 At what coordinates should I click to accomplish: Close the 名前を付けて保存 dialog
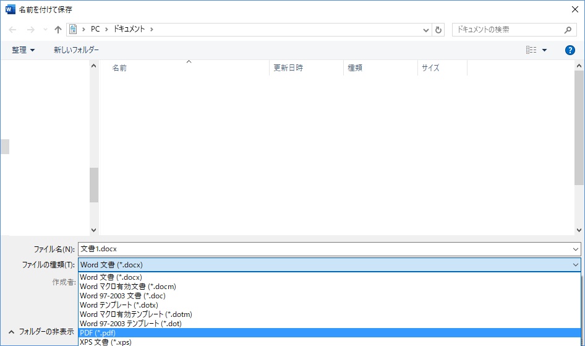[x=575, y=9]
